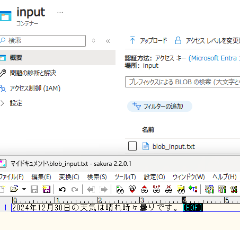Collapse the sidebar with double chevron
This screenshot has width=240, height=230.
click(x=108, y=41)
